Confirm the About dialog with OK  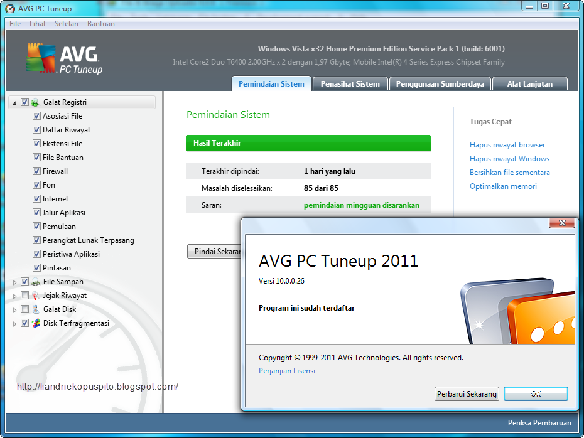click(536, 393)
